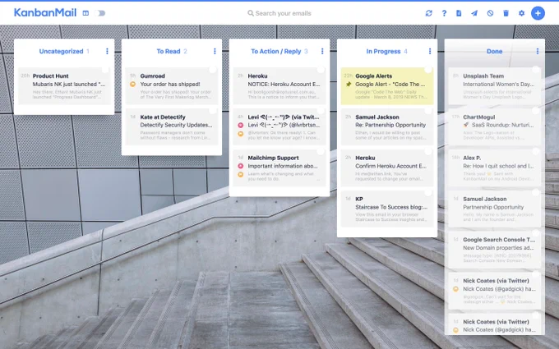Image resolution: width=559 pixels, height=349 pixels.
Task: Open trash bin icon in header
Action: [x=506, y=13]
